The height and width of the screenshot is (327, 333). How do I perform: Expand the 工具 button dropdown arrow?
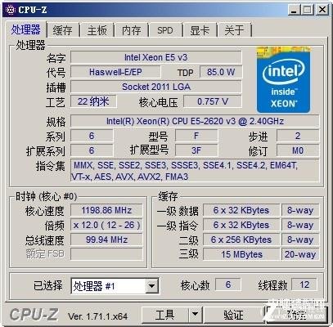[195, 315]
